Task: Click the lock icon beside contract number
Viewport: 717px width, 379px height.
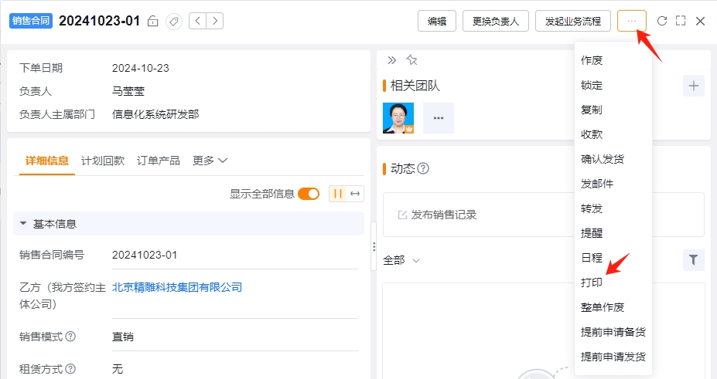Action: click(x=152, y=21)
